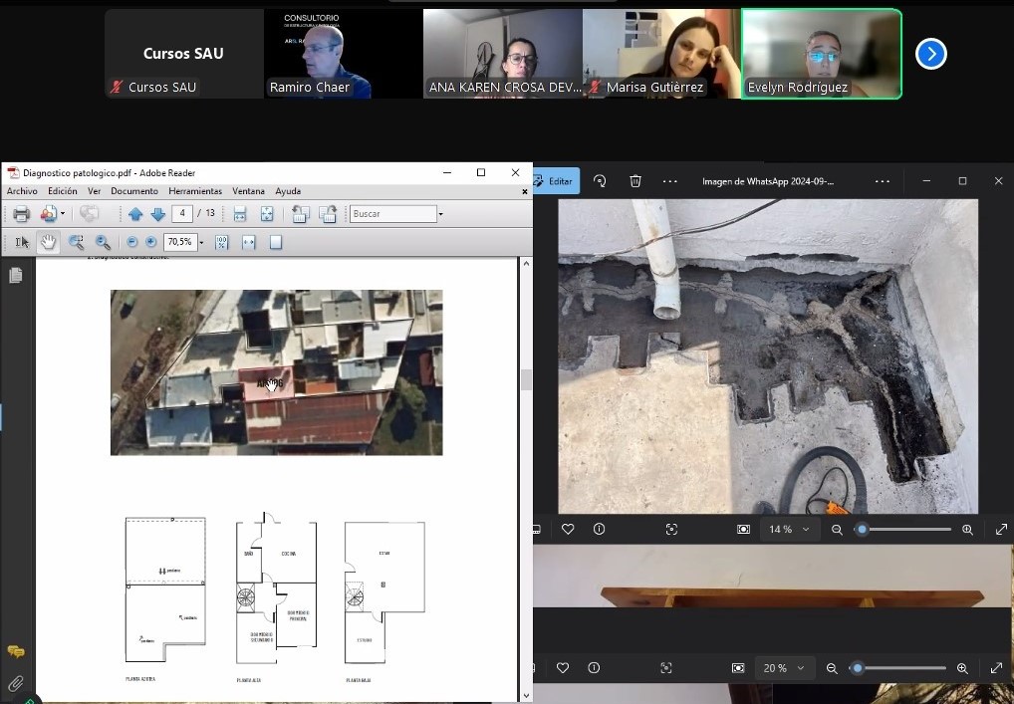Viewport: 1014px width, 704px height.
Task: Click the 70,5% zoom value field
Action: (x=179, y=242)
